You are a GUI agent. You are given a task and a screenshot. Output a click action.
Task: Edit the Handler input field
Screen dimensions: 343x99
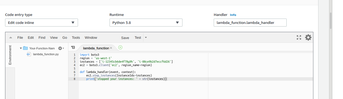pyautogui.click(x=250, y=23)
